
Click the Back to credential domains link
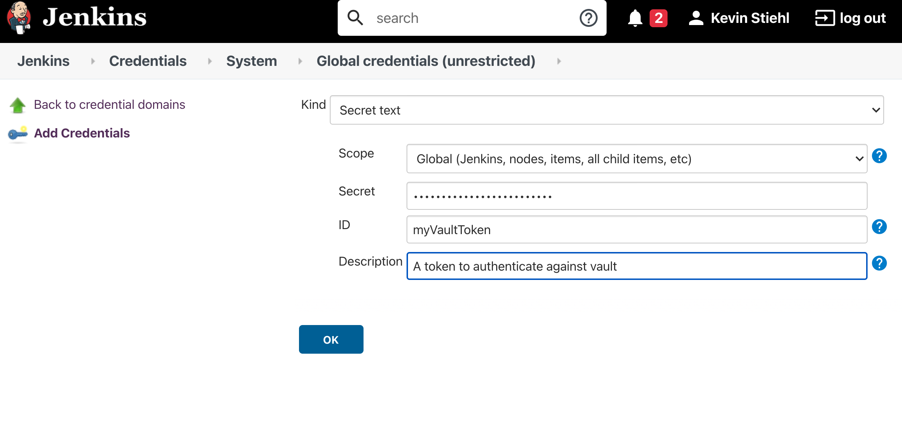coord(109,105)
